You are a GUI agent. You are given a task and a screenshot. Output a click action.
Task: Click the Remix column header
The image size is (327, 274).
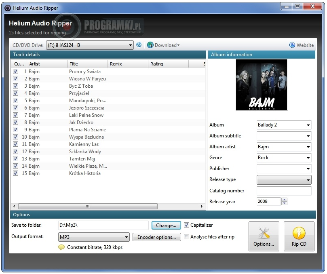128,64
